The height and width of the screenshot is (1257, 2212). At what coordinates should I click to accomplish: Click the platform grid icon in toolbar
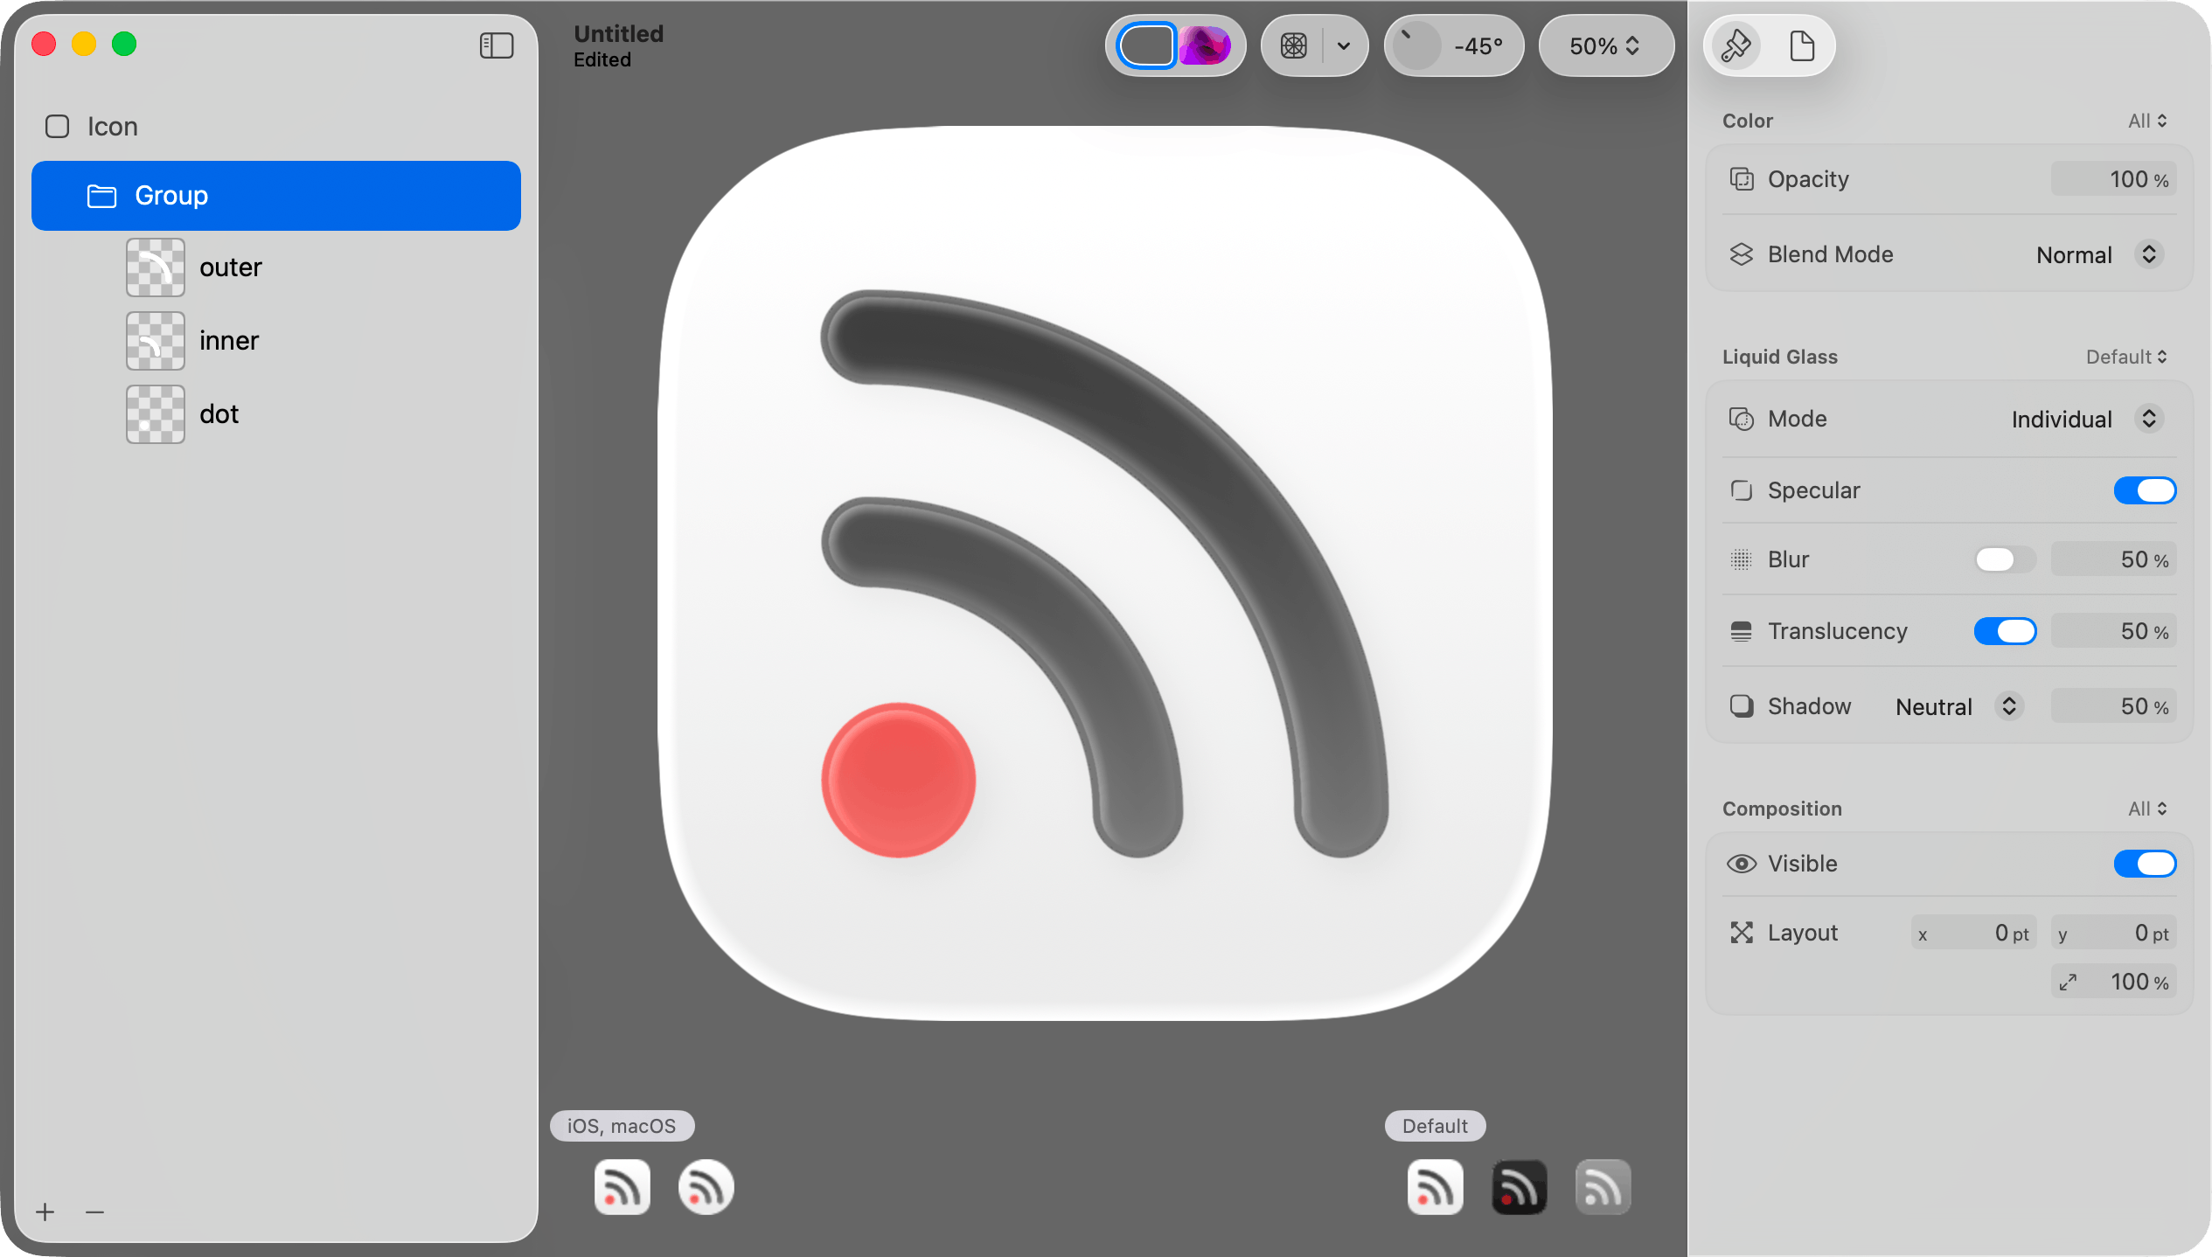click(x=1295, y=45)
